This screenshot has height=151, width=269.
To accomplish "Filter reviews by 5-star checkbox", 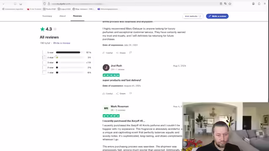I will (44, 52).
